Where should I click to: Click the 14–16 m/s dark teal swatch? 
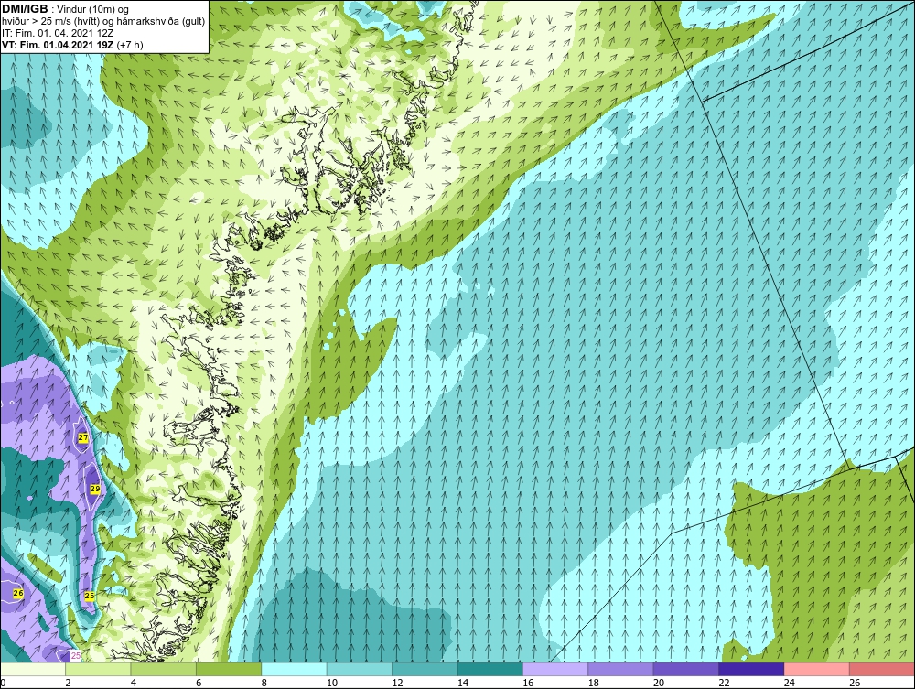click(490, 669)
